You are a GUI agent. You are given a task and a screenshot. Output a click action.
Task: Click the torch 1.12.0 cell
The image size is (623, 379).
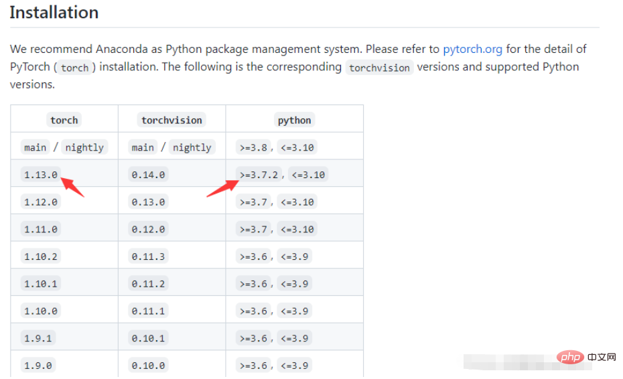(41, 202)
